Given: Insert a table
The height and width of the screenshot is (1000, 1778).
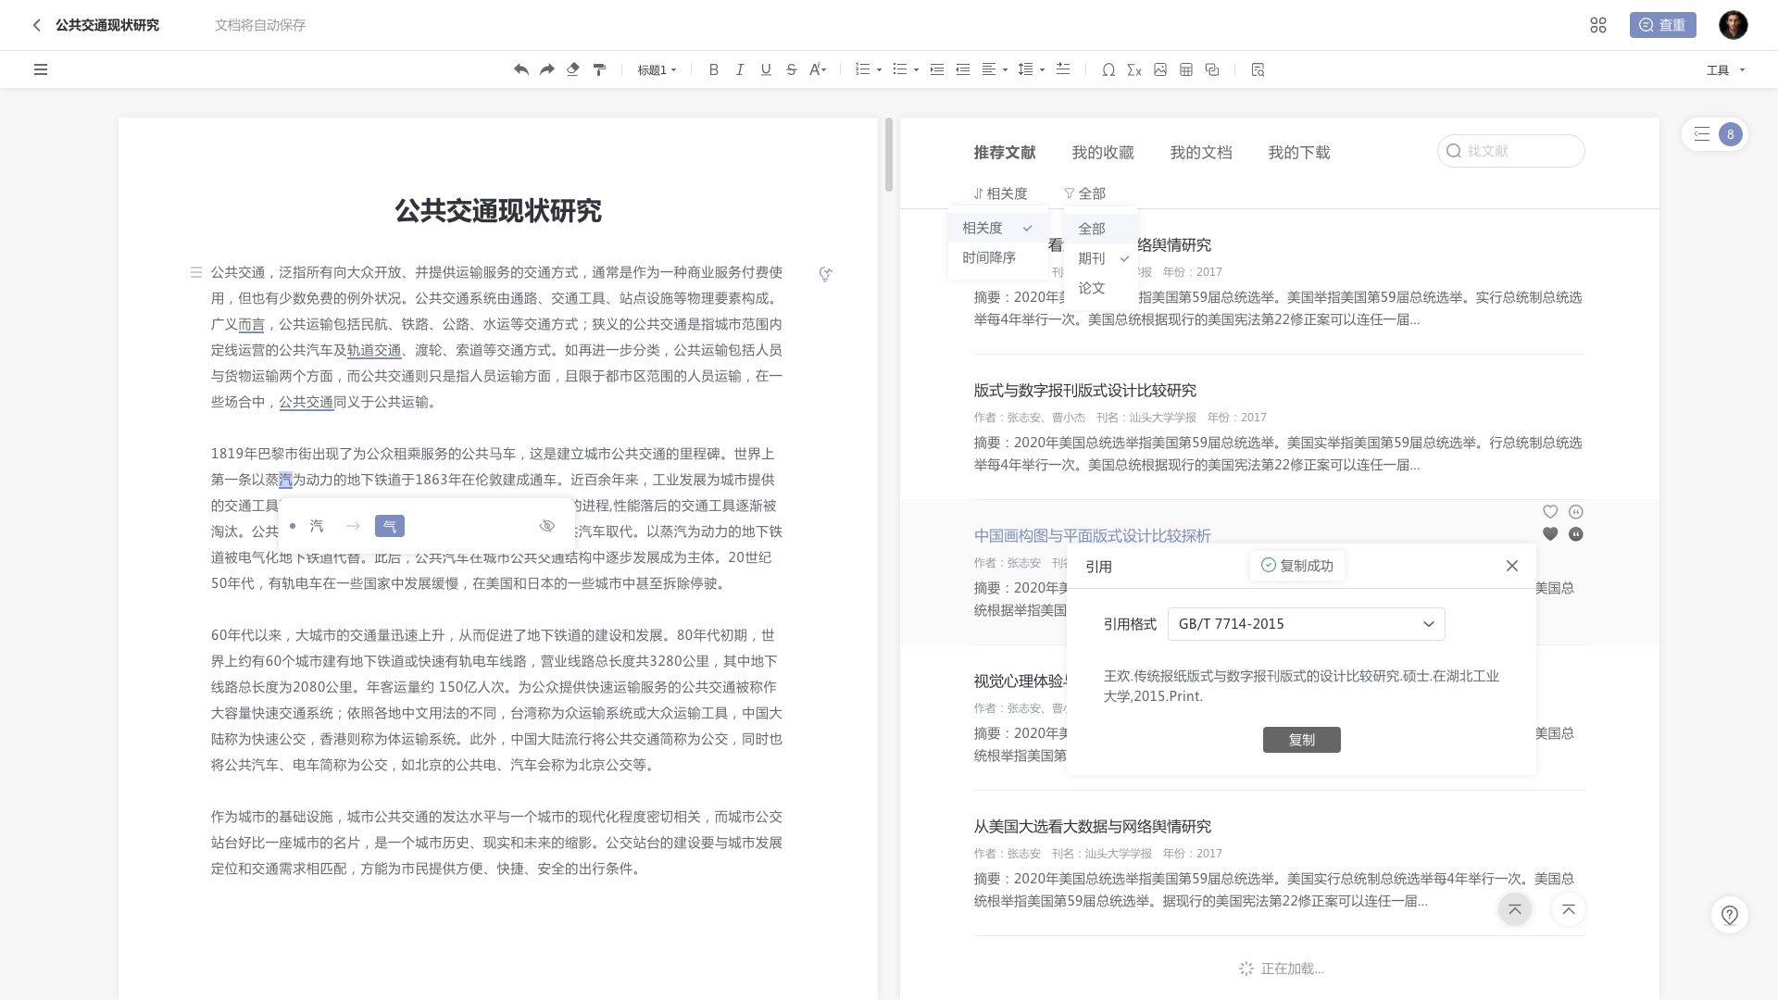Looking at the screenshot, I should [x=1186, y=69].
